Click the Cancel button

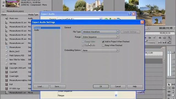(x=118, y=86)
